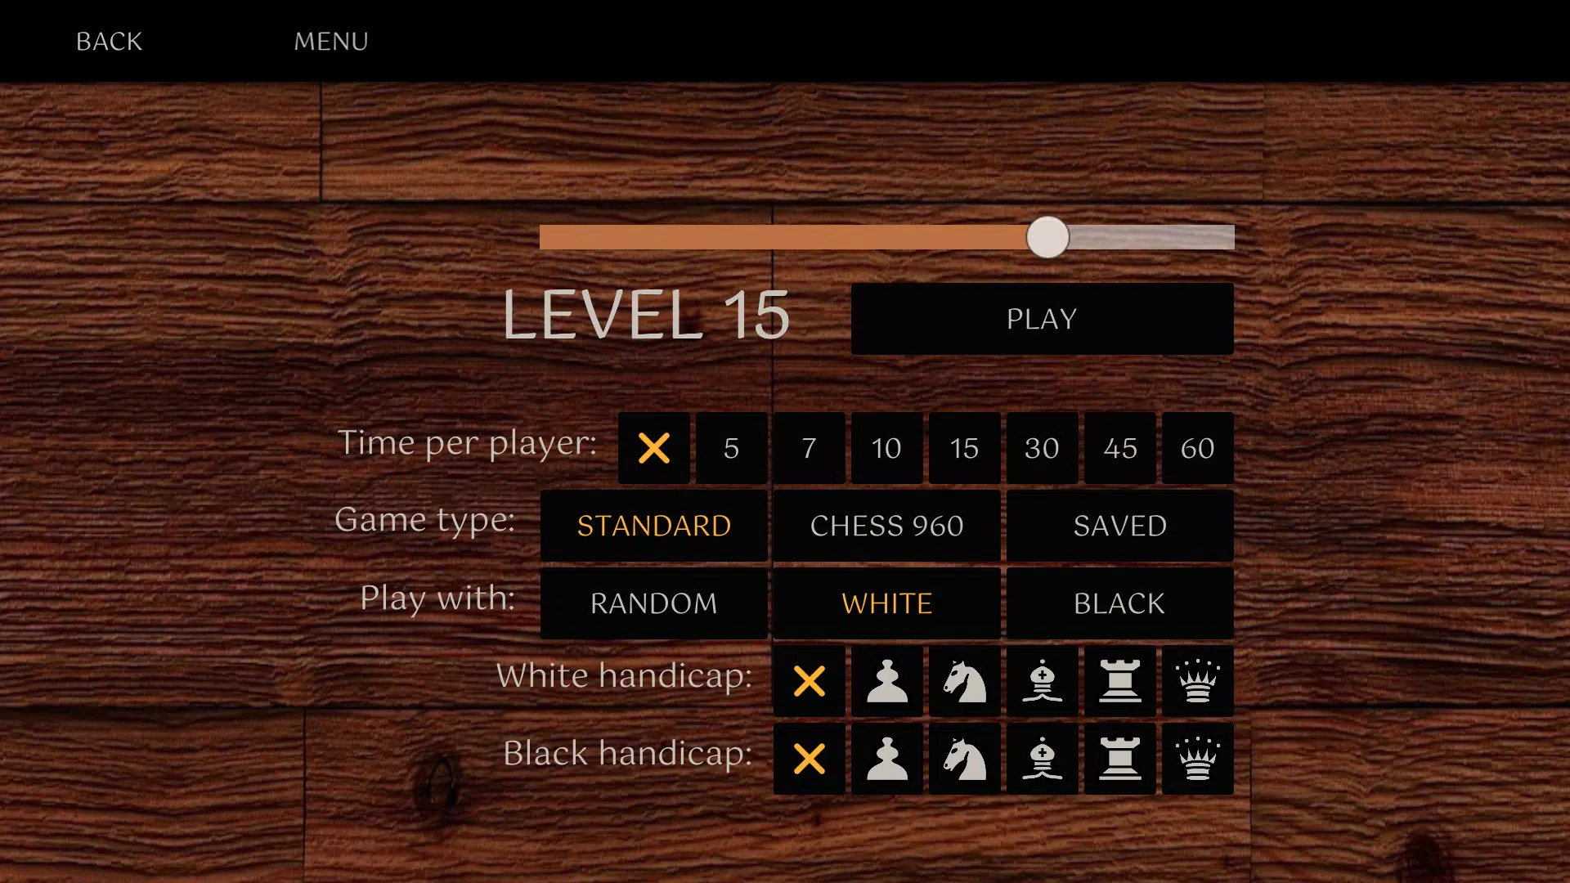Select the bishop white handicap icon
Viewport: 1570px width, 883px height.
tap(1041, 679)
